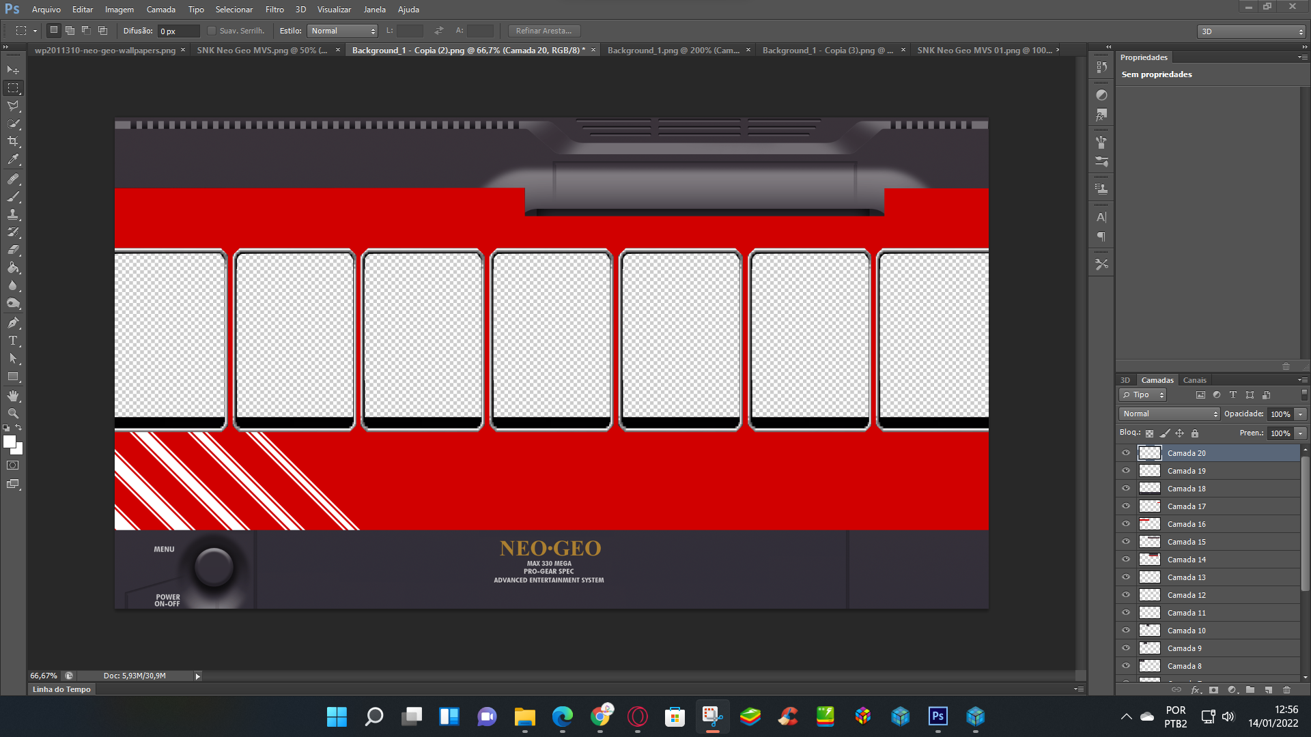
Task: Select the Move tool
Action: tap(13, 70)
